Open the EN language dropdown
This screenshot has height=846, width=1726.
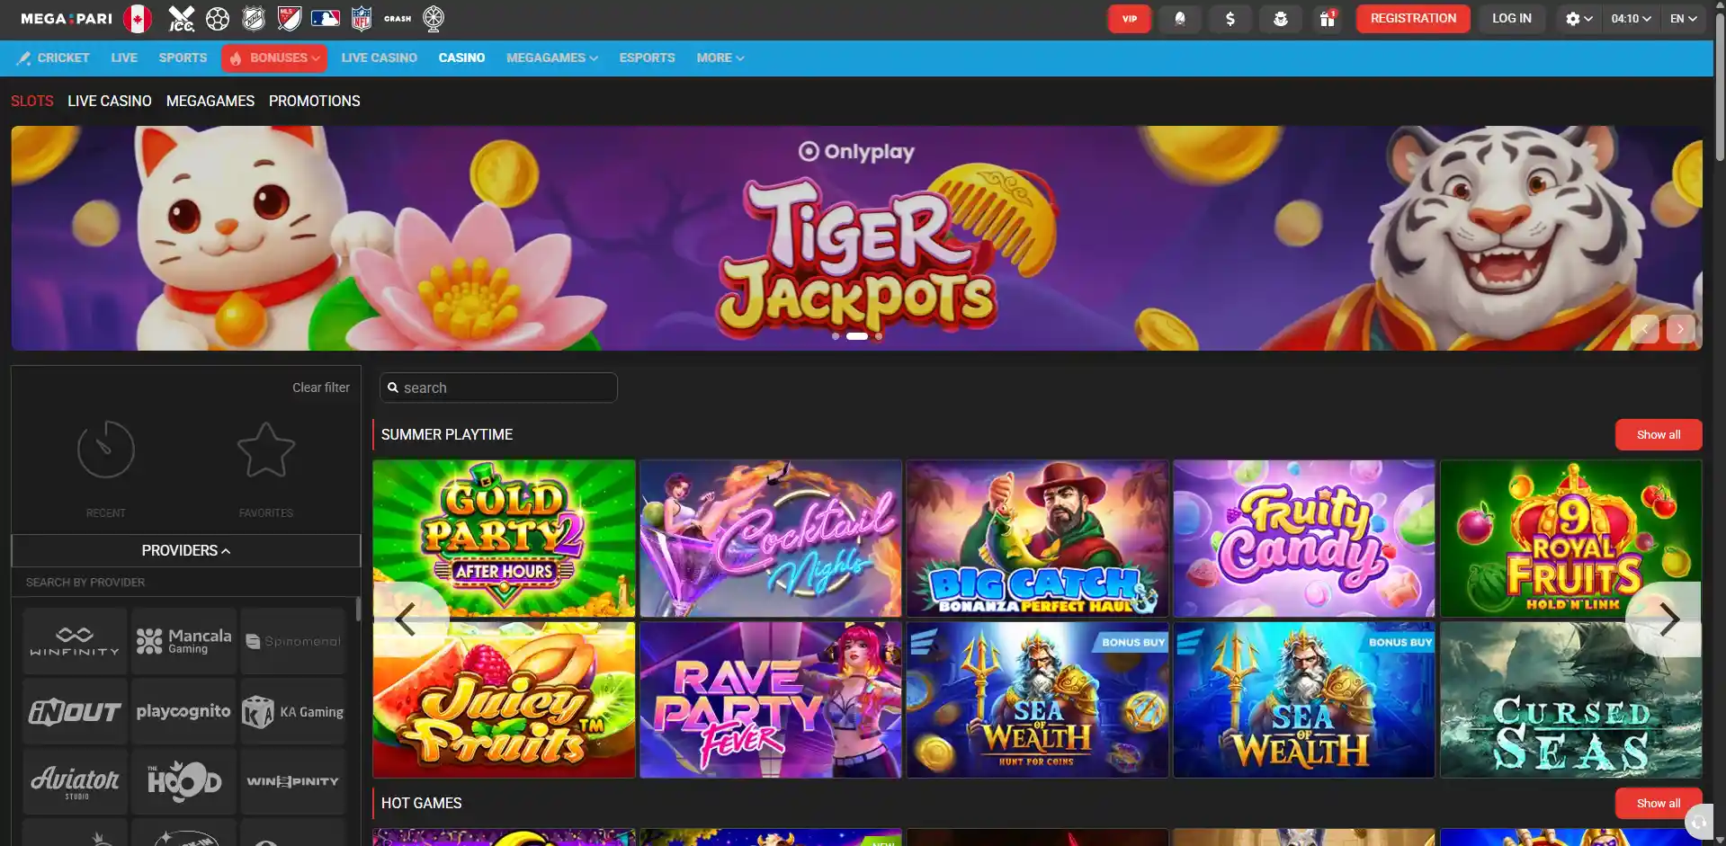pos(1684,19)
